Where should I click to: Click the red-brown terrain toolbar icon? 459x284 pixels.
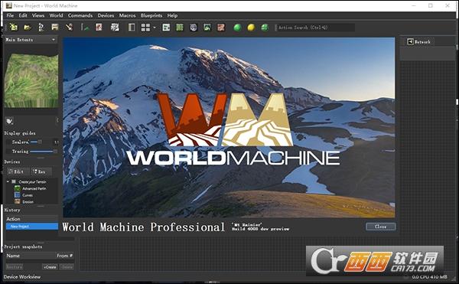[221, 28]
